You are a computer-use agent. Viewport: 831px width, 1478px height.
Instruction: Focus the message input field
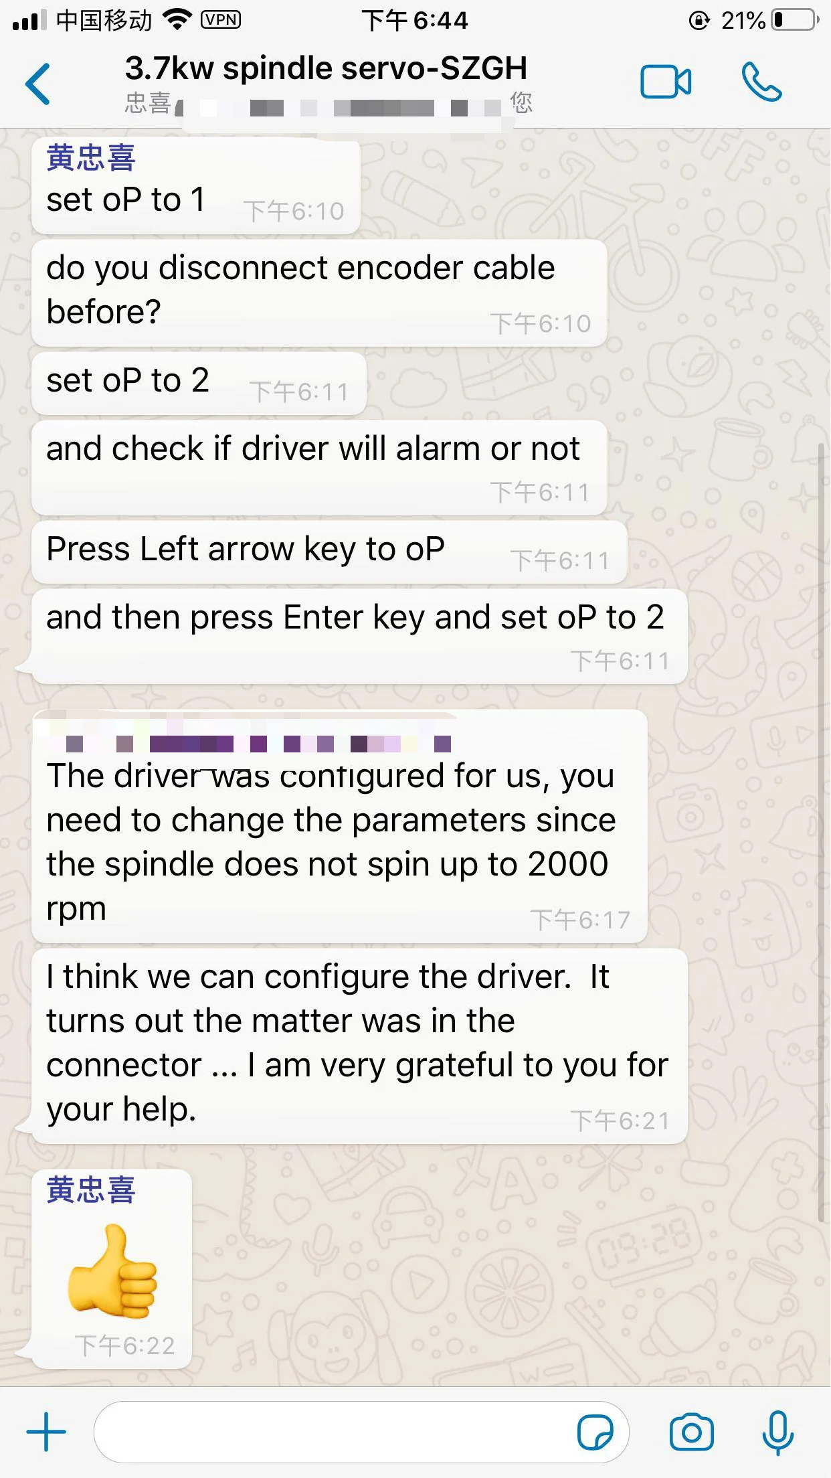pos(335,1432)
